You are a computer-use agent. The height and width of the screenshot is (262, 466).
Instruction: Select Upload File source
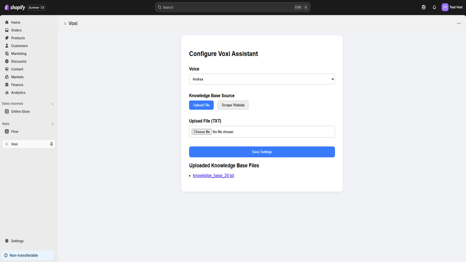(201, 105)
